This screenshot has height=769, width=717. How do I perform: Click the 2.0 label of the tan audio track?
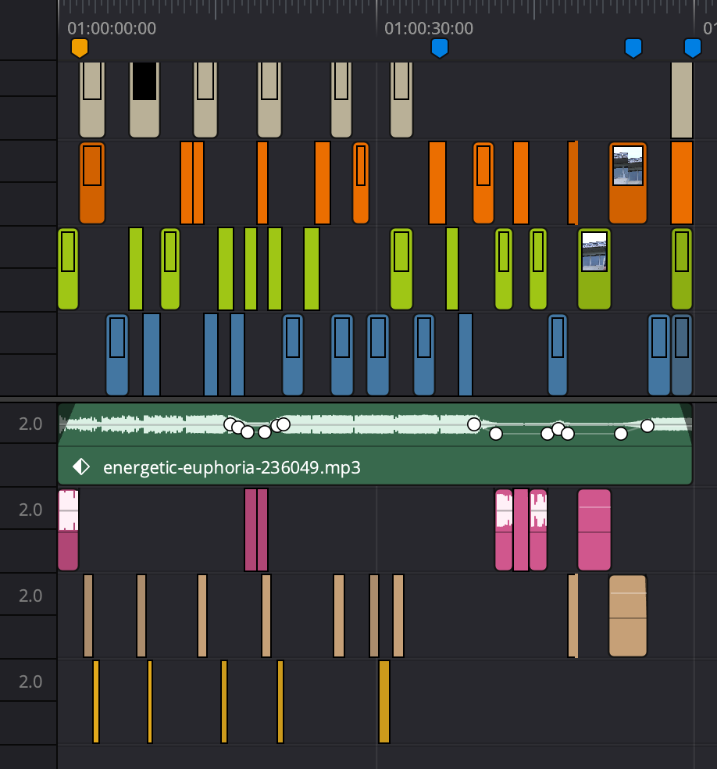(30, 596)
